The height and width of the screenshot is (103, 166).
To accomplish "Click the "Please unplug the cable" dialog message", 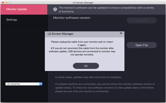I will point(82,48).
